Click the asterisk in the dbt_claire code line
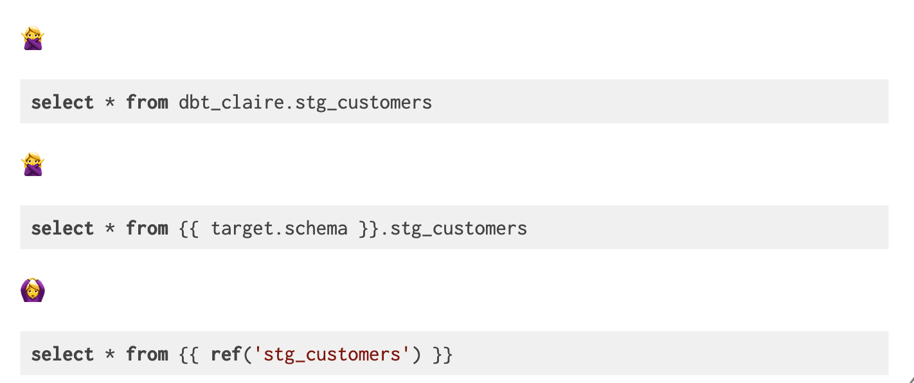Viewport: 914px width, 383px height. pyautogui.click(x=110, y=102)
